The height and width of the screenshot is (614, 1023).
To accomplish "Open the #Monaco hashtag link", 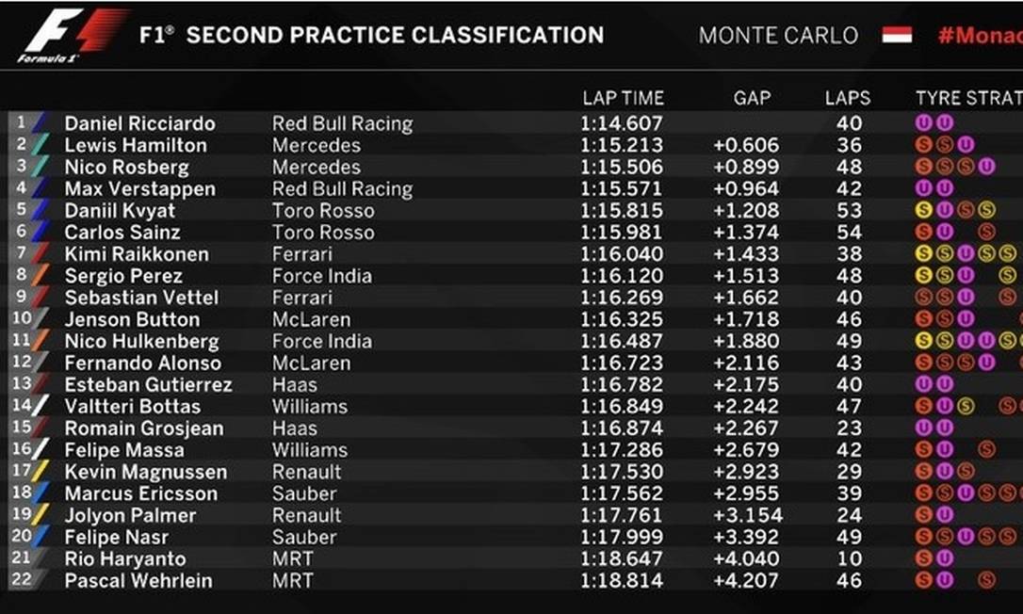I will [980, 36].
